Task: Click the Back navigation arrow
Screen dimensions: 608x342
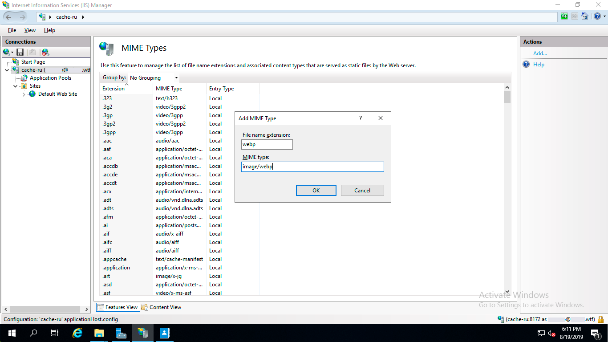Action: pos(9,17)
